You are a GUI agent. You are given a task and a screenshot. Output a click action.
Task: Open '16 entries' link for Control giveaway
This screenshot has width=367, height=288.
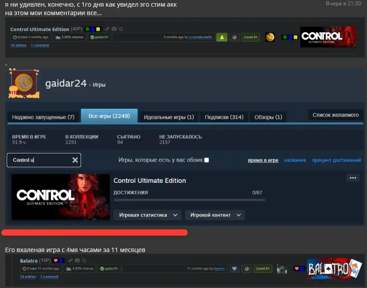(x=18, y=45)
